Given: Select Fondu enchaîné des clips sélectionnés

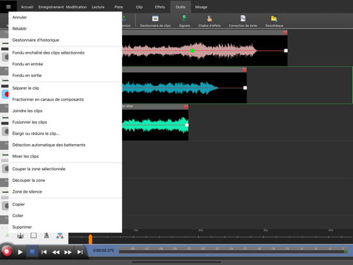Looking at the screenshot, I should (x=65, y=52).
